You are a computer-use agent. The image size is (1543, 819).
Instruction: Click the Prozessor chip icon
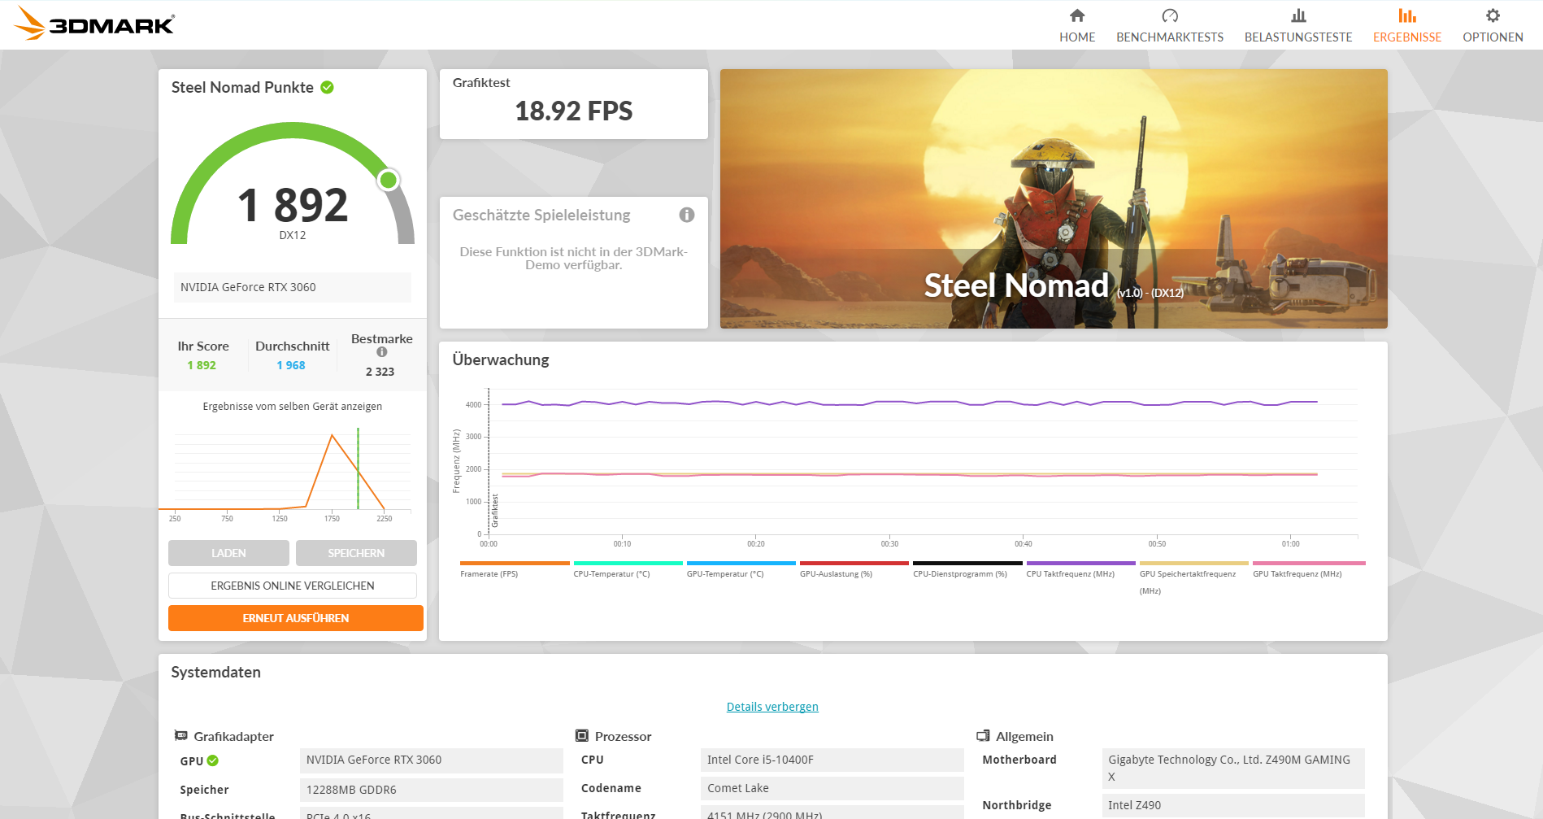(x=582, y=735)
